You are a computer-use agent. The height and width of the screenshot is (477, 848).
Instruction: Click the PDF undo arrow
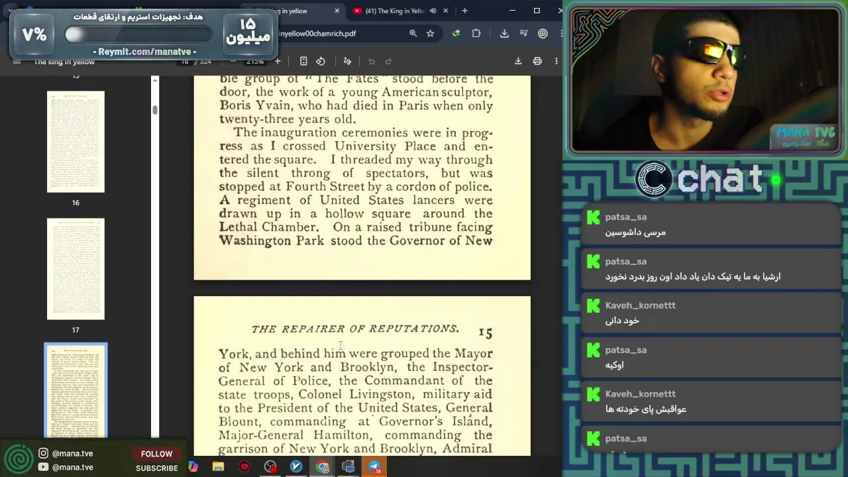[x=372, y=62]
